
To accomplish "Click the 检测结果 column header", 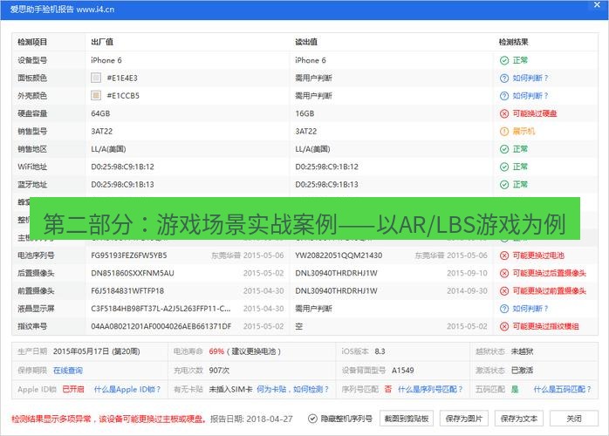I will click(x=514, y=42).
